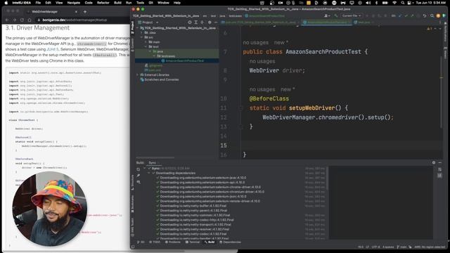This screenshot has width=450, height=253.
Task: Open the Project view selector dropdown
Action: pyautogui.click(x=148, y=22)
